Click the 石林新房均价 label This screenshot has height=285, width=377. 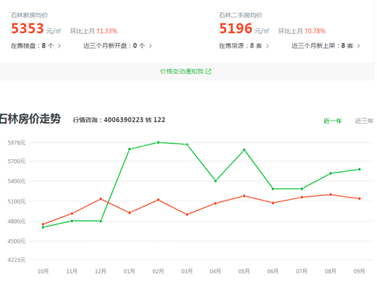click(29, 15)
